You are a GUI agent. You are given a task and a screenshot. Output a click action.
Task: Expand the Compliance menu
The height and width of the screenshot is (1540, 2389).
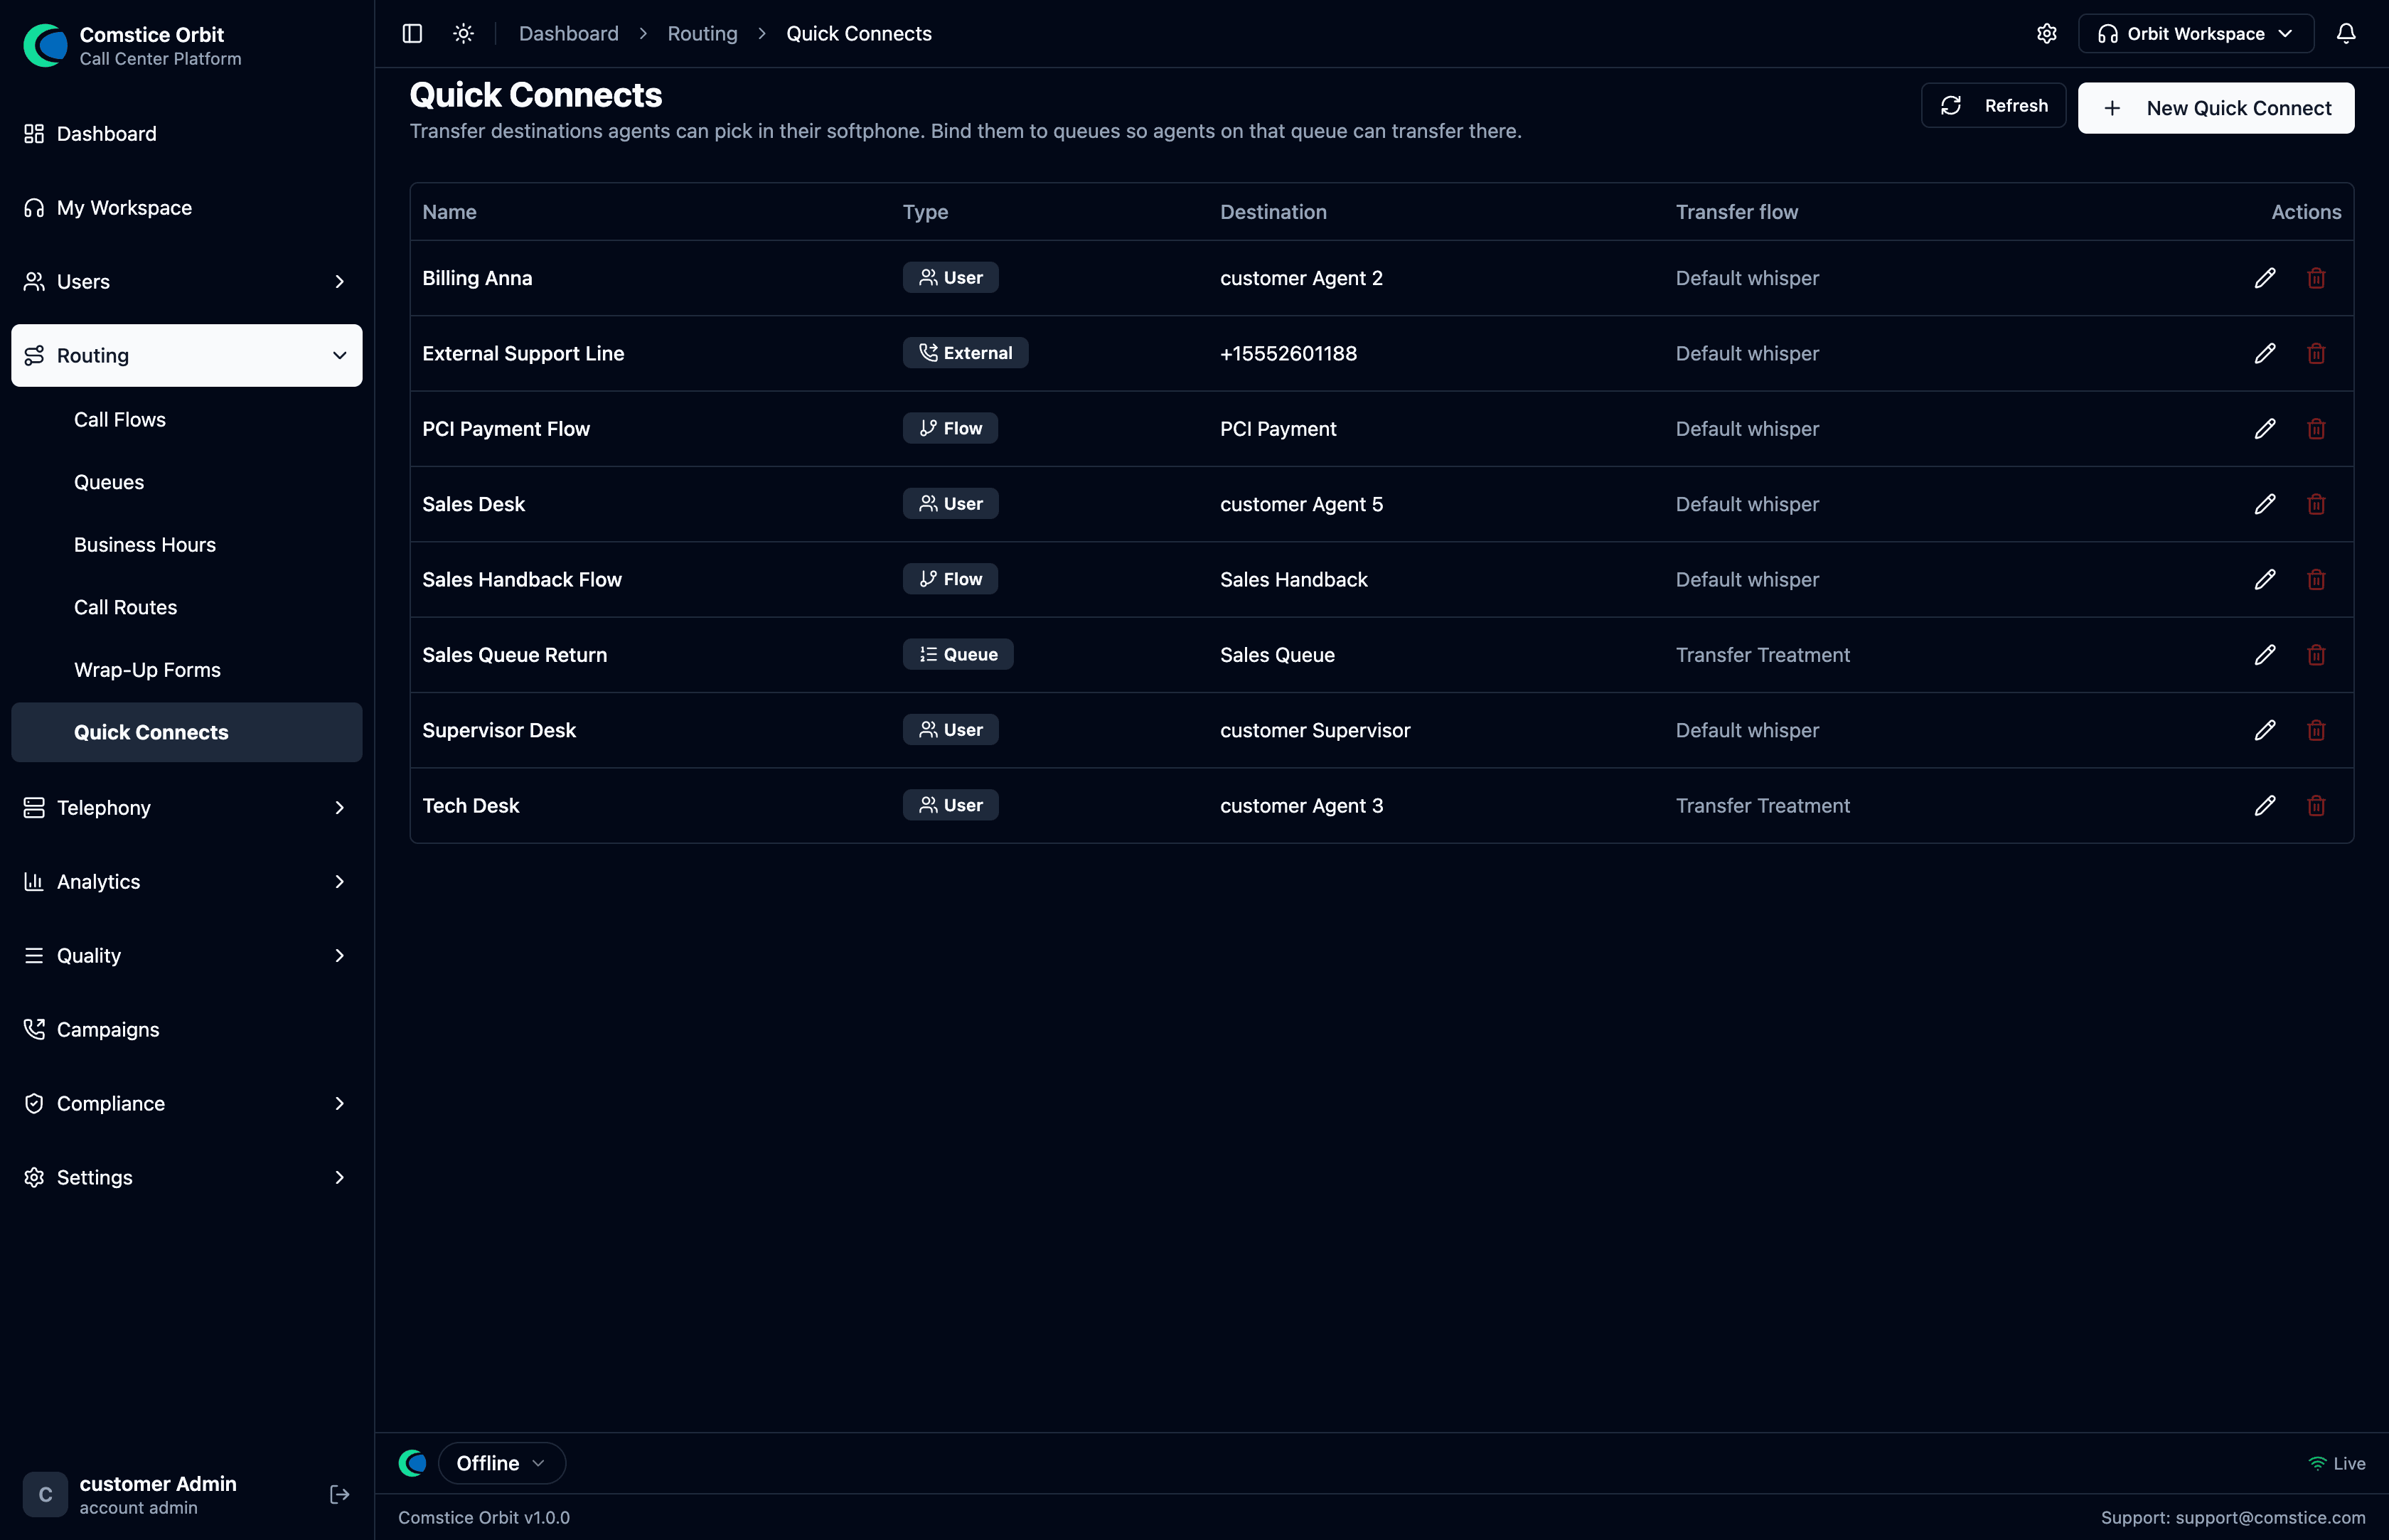click(x=187, y=1103)
